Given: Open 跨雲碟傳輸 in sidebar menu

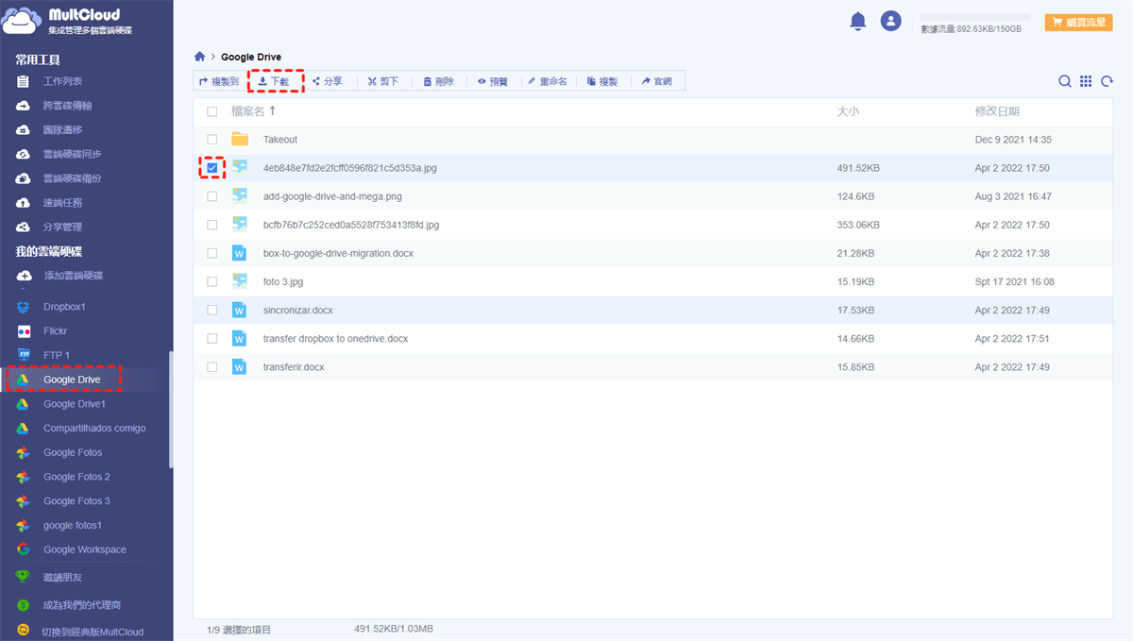Looking at the screenshot, I should pyautogui.click(x=67, y=106).
